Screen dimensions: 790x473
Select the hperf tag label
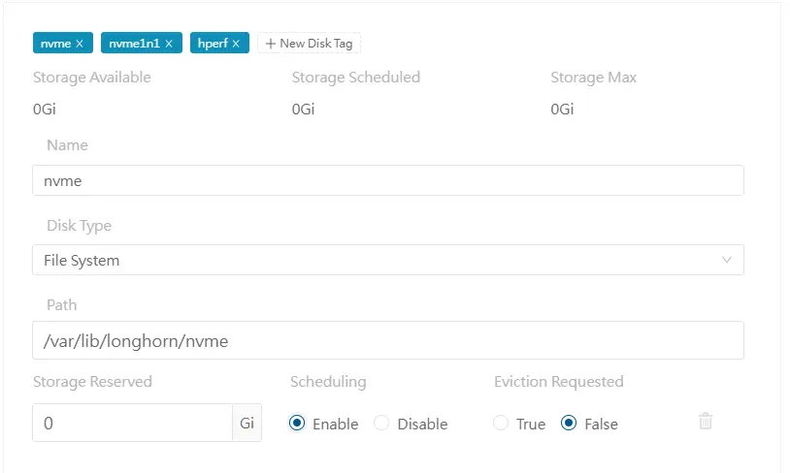point(213,44)
